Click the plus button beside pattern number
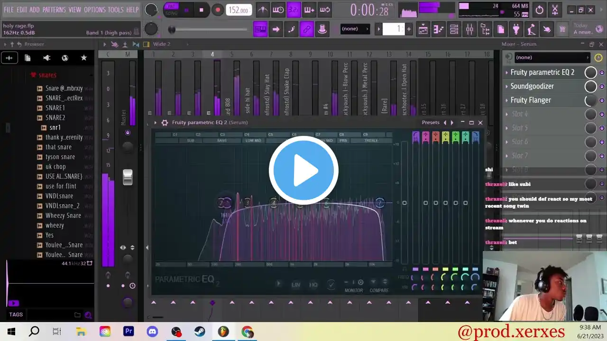Image resolution: width=607 pixels, height=341 pixels. pos(409,29)
